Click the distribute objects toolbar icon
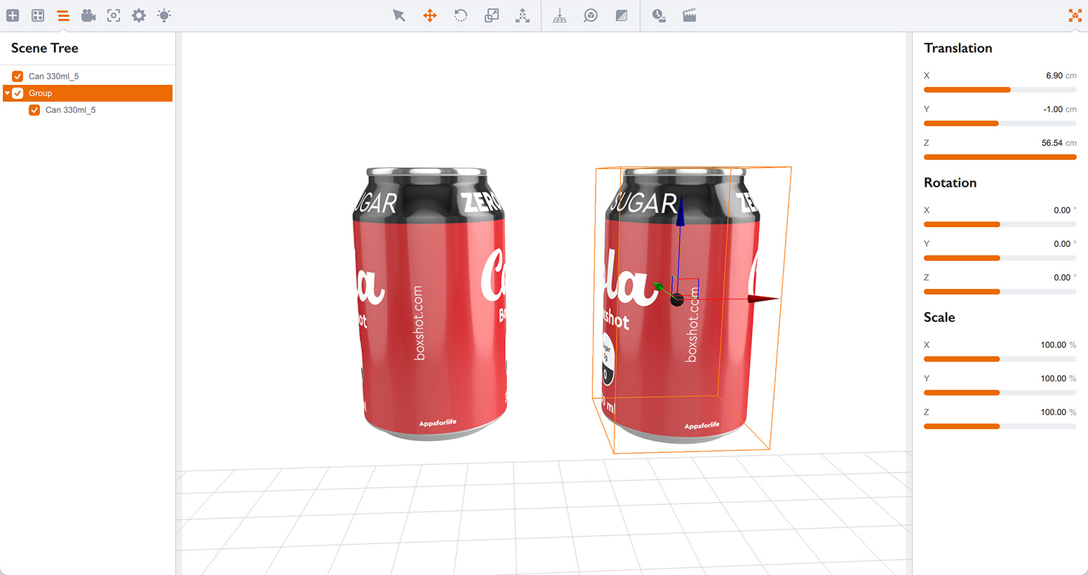 523,15
